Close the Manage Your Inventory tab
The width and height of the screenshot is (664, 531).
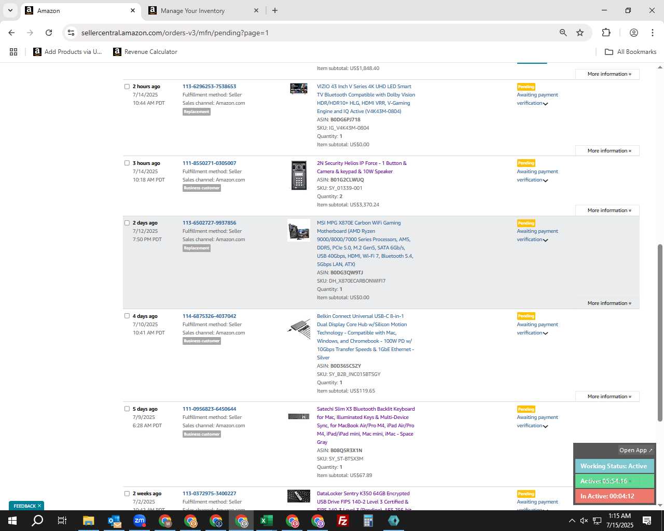click(256, 10)
